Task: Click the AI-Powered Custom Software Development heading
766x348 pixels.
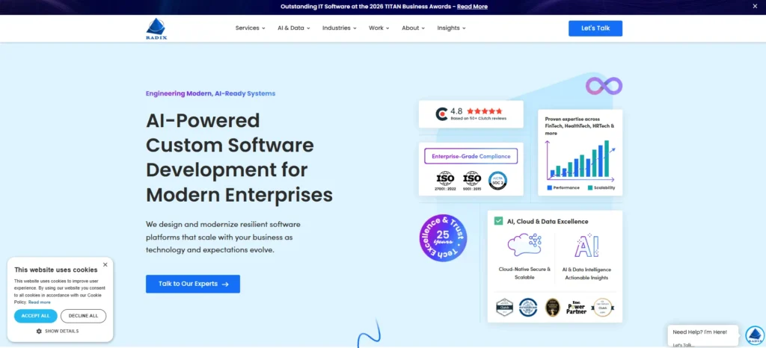Action: [239, 158]
